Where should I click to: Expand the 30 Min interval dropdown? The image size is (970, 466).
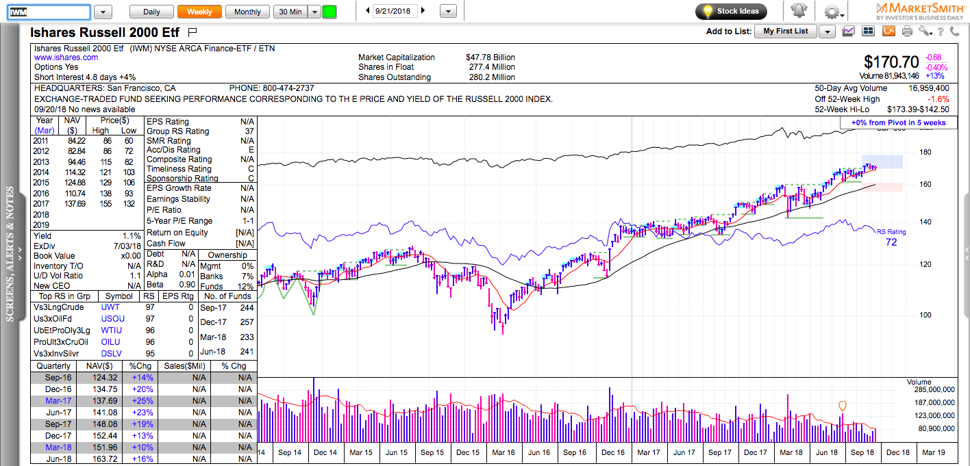point(314,12)
